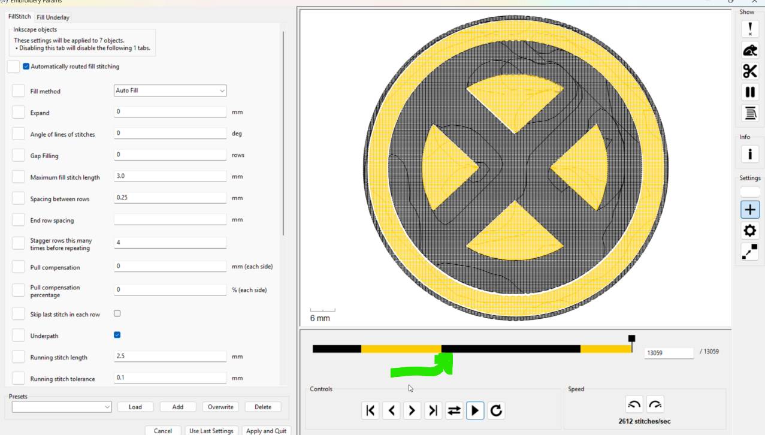Jump to first stitch button
The height and width of the screenshot is (435, 765).
(370, 410)
